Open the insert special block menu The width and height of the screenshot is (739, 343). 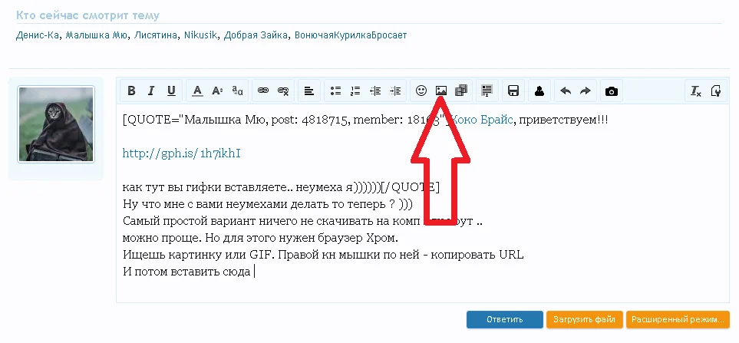coord(487,91)
